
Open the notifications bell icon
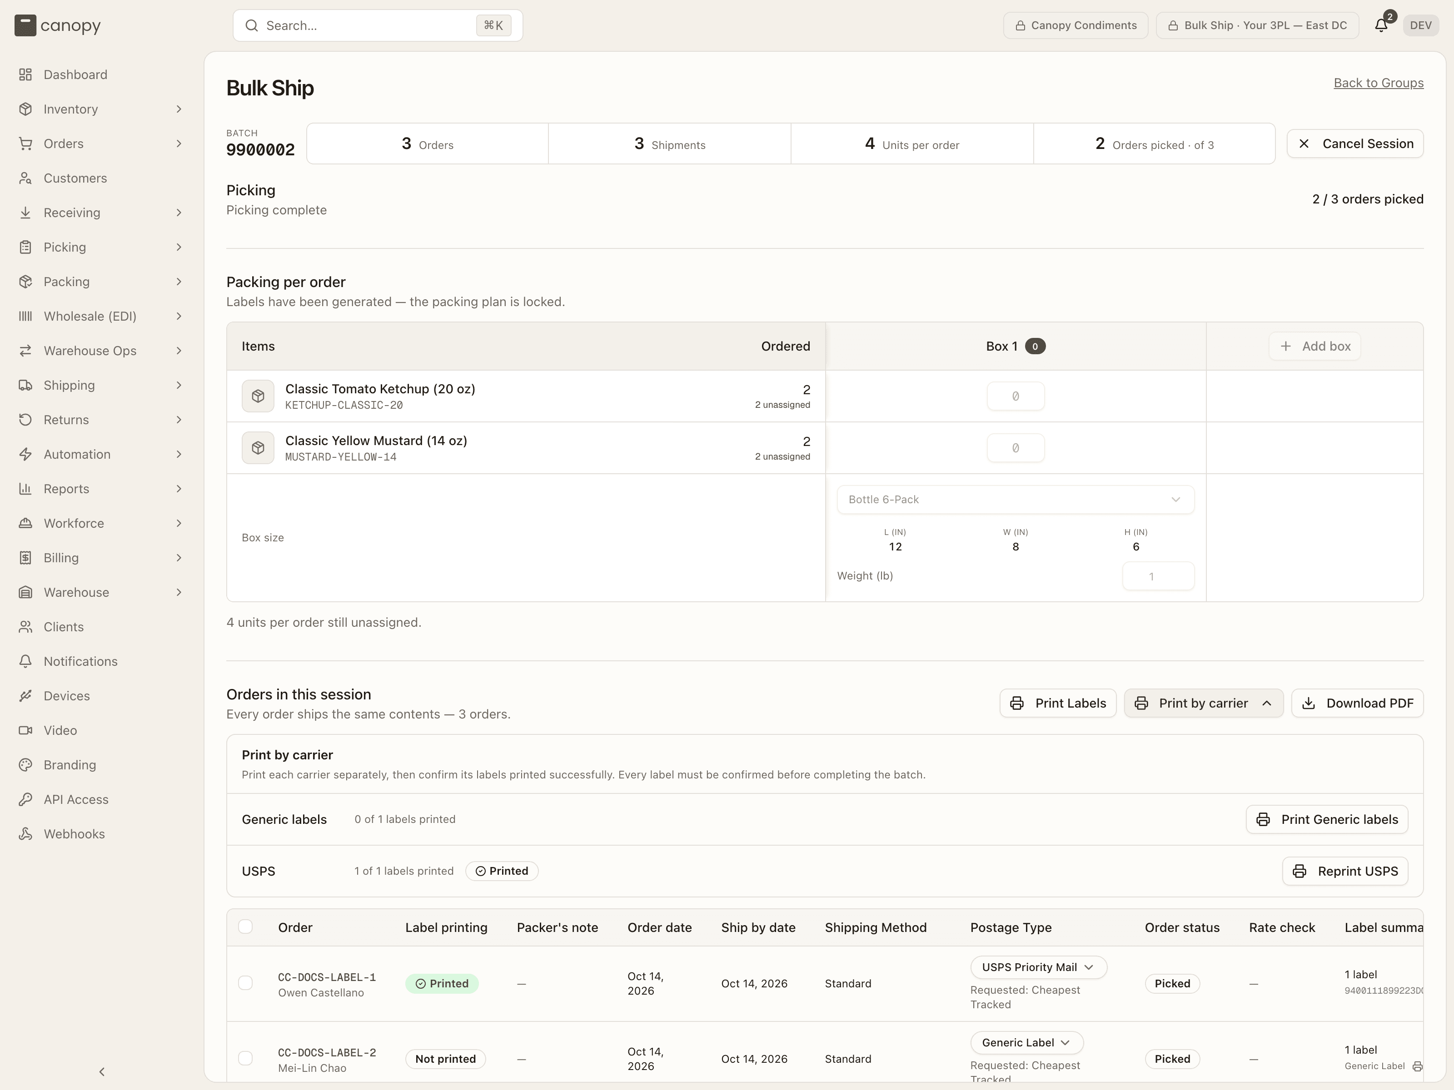1381,25
